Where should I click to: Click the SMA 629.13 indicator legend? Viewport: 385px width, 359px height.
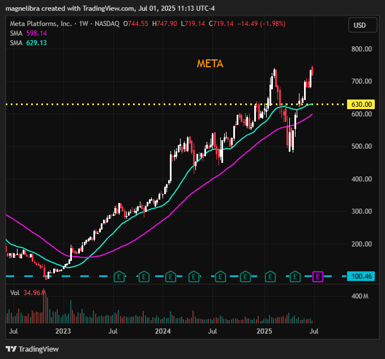click(x=28, y=43)
